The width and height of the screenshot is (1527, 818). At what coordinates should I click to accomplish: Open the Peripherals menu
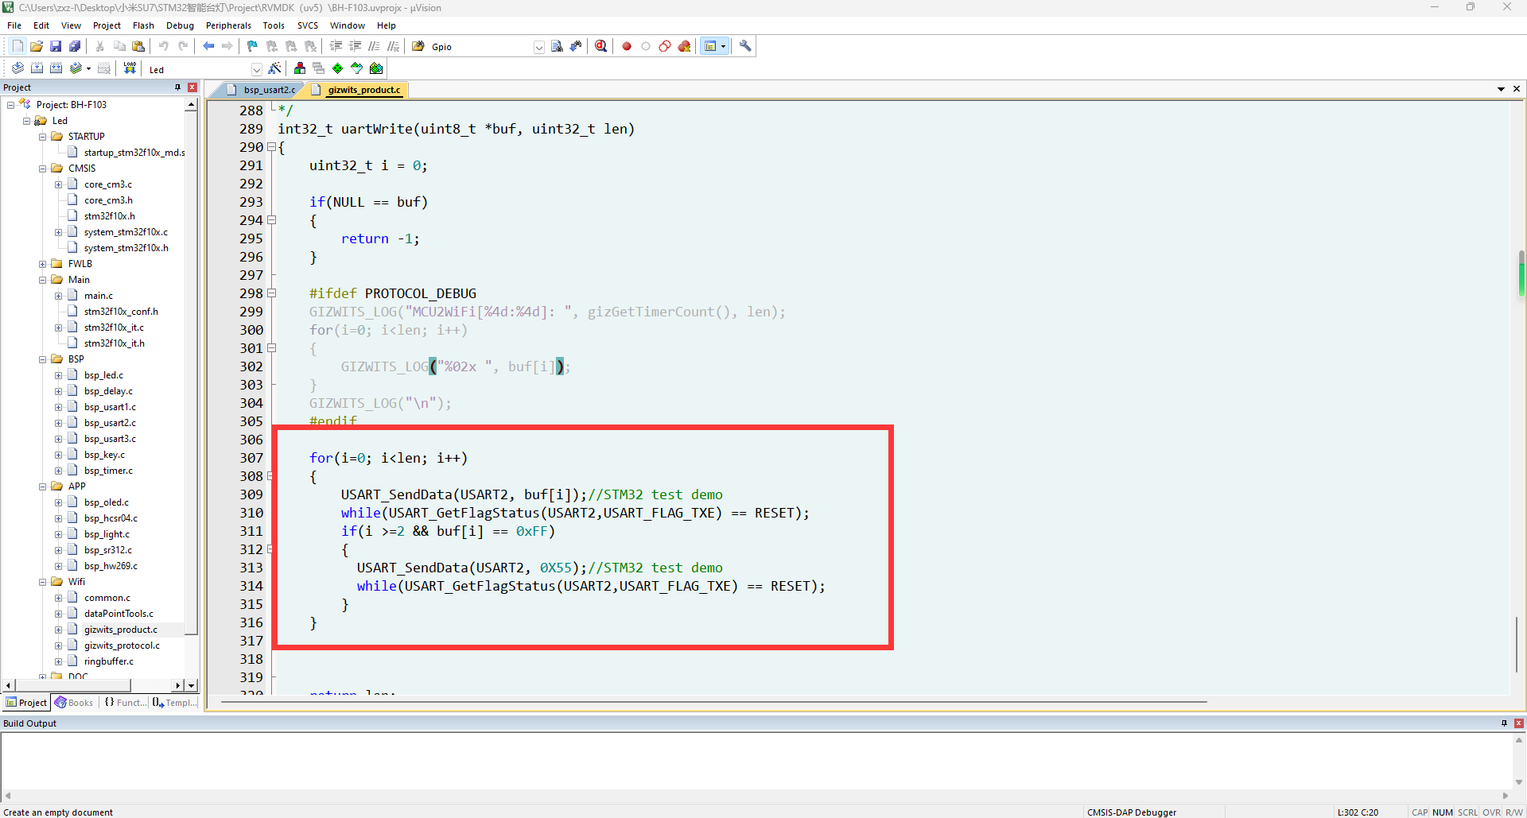(x=228, y=25)
